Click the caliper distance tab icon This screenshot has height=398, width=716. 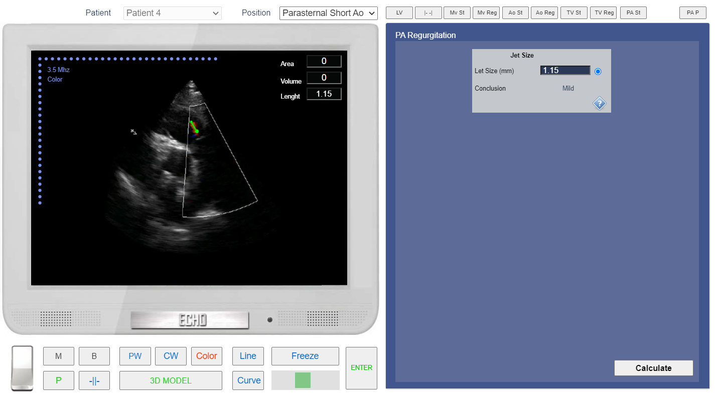pos(428,13)
